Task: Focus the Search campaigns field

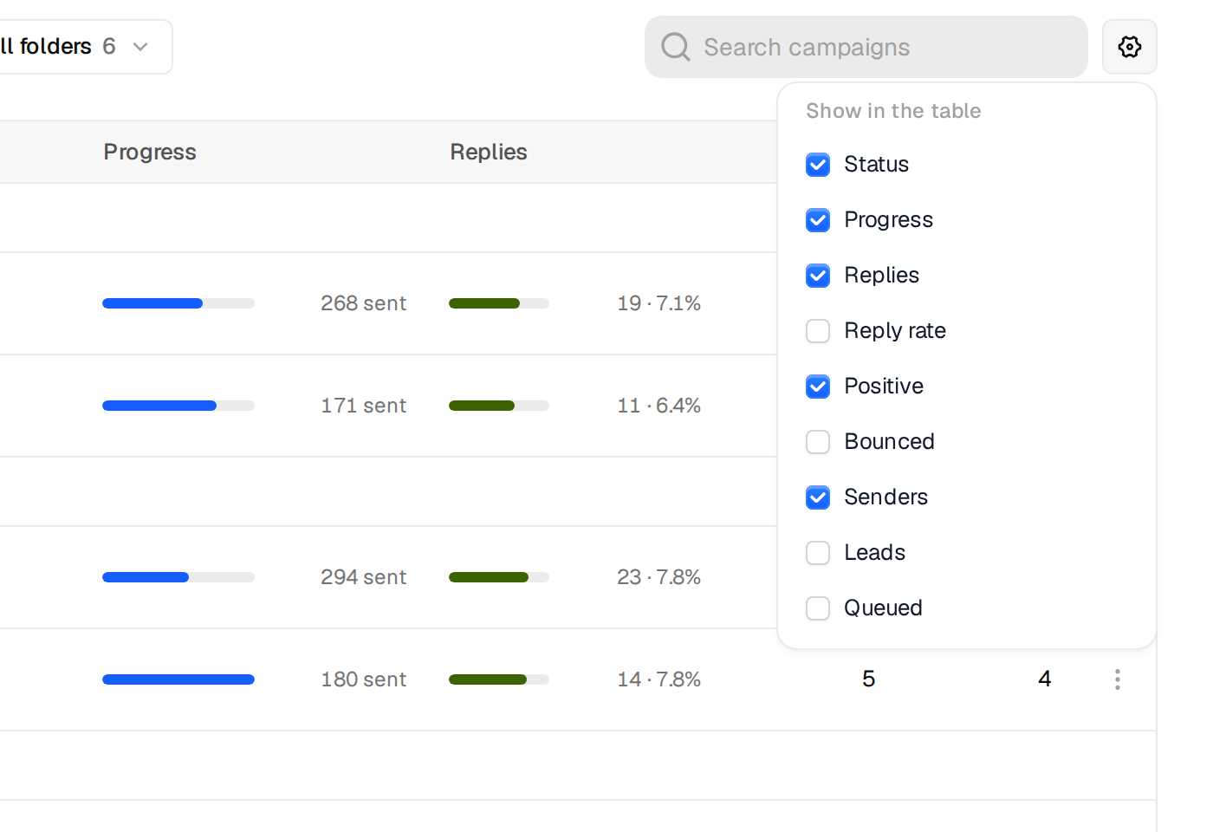Action: click(x=866, y=47)
